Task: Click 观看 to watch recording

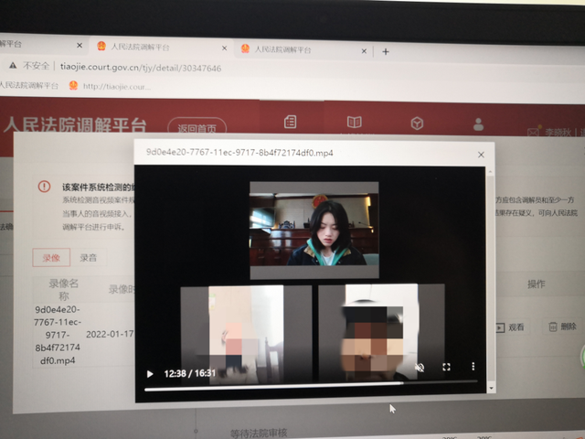Action: tap(511, 327)
